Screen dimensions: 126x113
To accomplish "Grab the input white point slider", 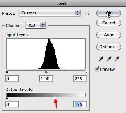I will point(85,72).
